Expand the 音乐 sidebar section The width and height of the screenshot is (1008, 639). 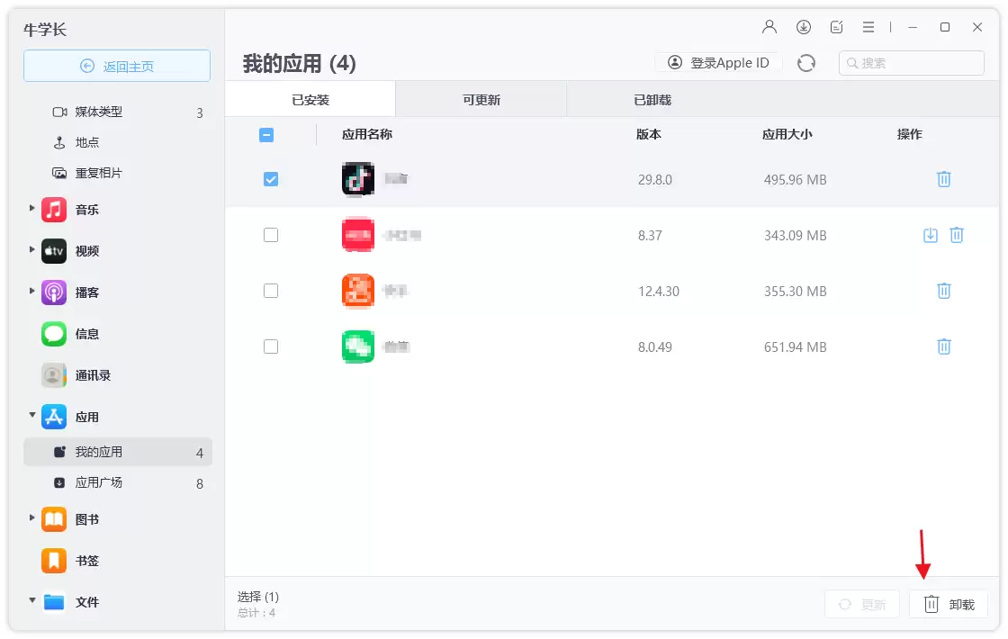pos(31,208)
